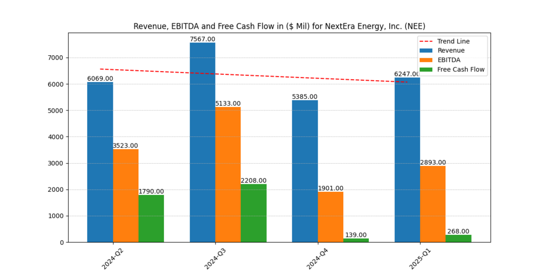Image resolution: width=545 pixels, height=272 pixels.
Task: Click the 2025-Q1 EBITDA bar
Action: pos(433,204)
